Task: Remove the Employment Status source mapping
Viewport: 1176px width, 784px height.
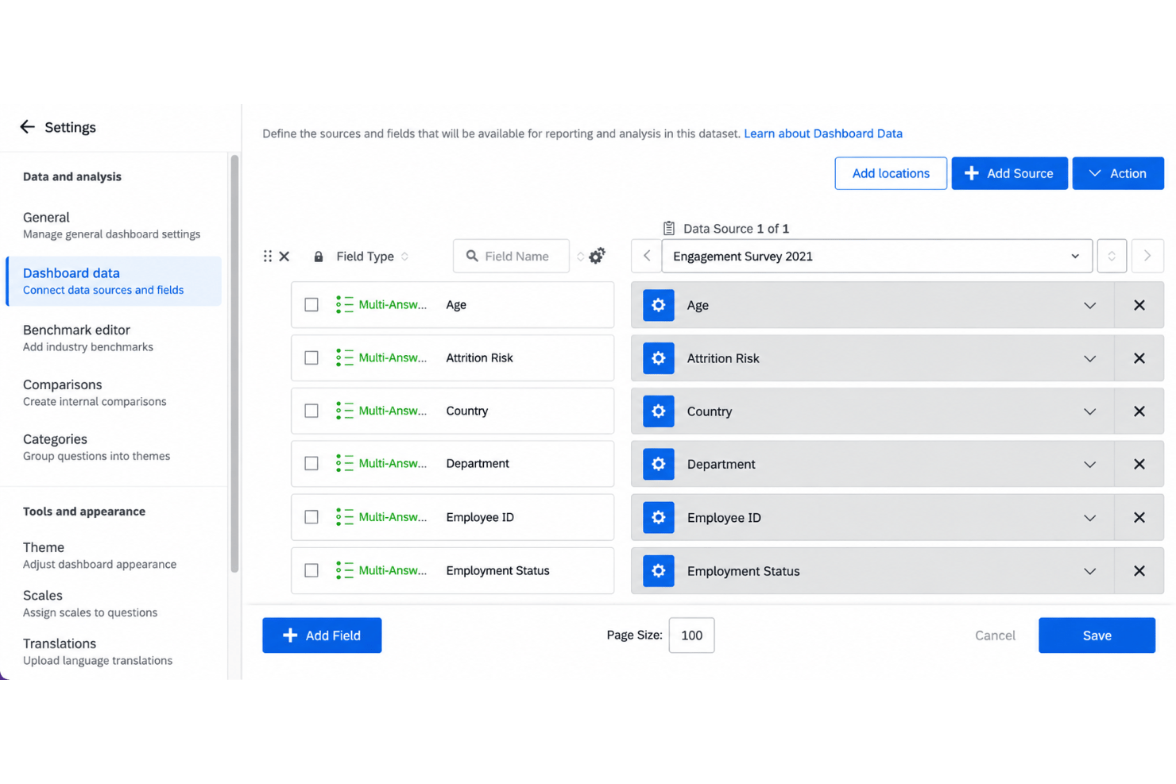Action: (1139, 571)
